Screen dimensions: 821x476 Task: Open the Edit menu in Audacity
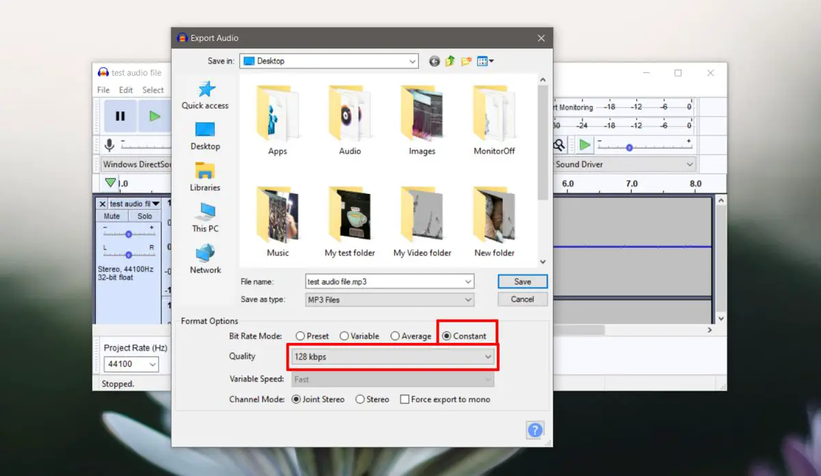point(126,90)
